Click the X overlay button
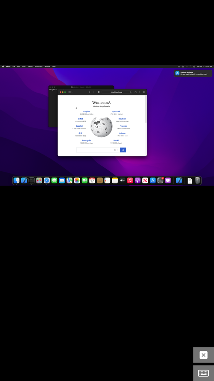The image size is (214, 381). coord(204,355)
